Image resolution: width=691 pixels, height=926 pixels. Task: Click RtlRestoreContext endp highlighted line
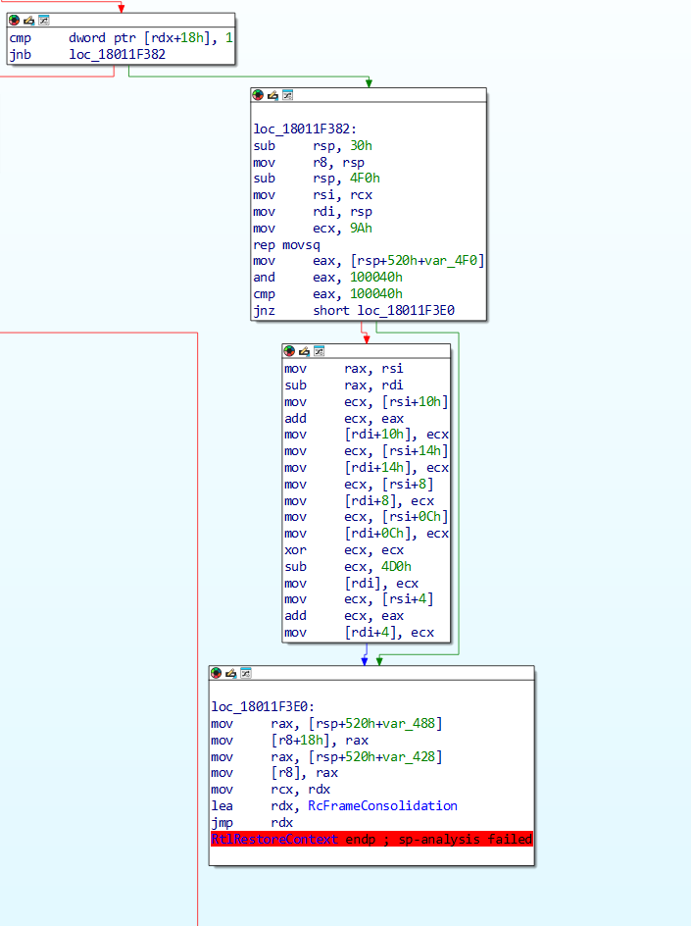click(371, 840)
